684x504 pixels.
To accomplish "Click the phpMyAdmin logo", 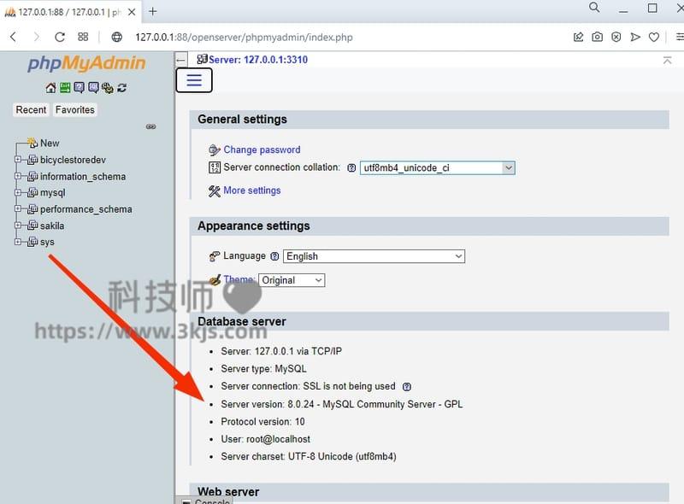I will pyautogui.click(x=86, y=63).
